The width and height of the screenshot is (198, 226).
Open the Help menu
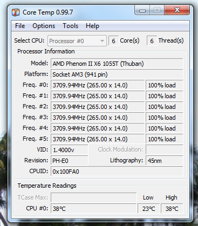(x=92, y=26)
